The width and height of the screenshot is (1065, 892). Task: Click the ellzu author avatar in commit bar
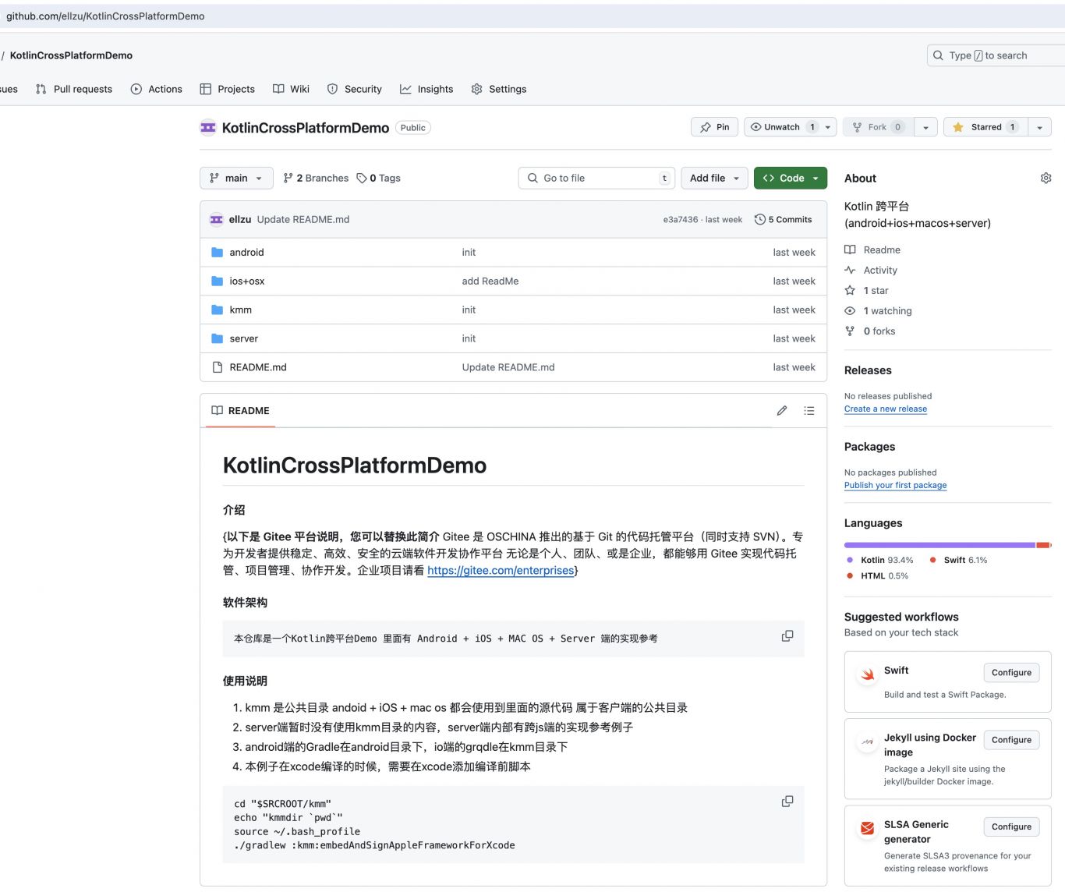click(x=217, y=220)
